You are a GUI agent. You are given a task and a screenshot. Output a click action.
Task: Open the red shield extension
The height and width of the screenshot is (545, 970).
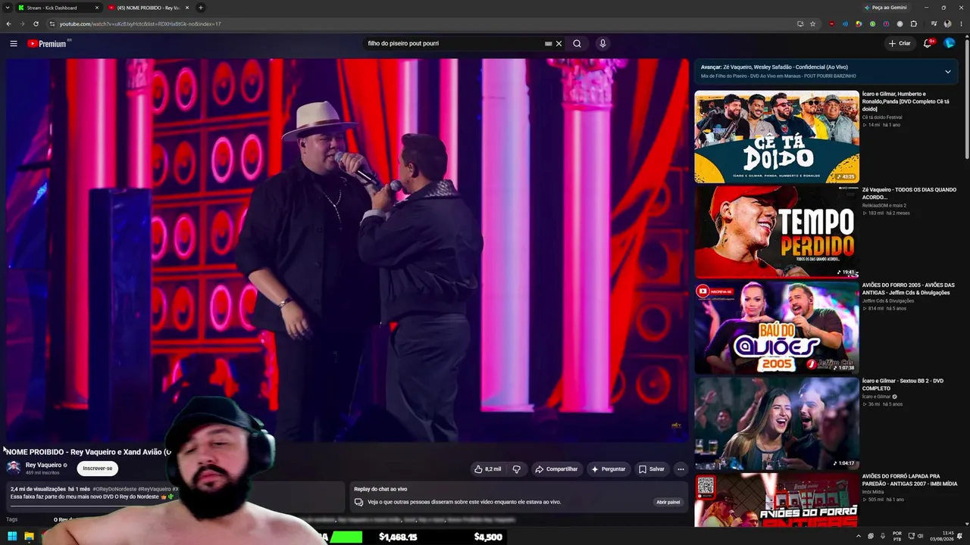point(831,24)
